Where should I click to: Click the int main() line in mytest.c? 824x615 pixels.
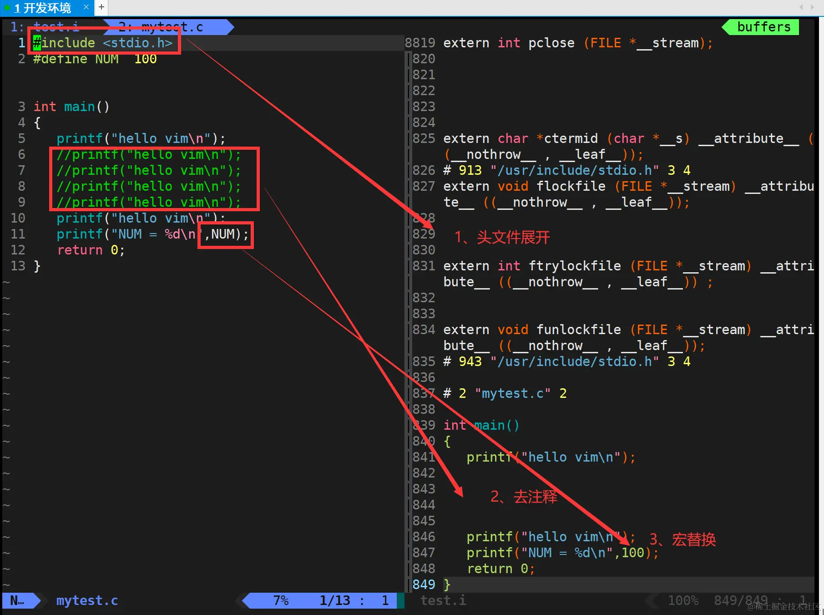point(71,107)
